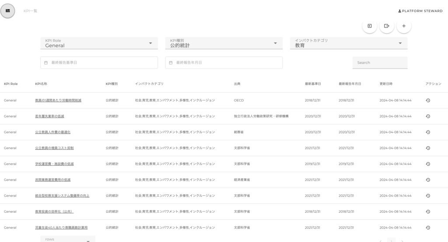Click the import KPI icon button
Viewport: 448px width, 242px height.
(370, 26)
